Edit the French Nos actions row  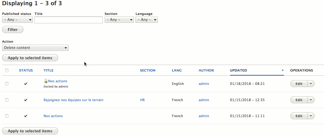[299, 116]
